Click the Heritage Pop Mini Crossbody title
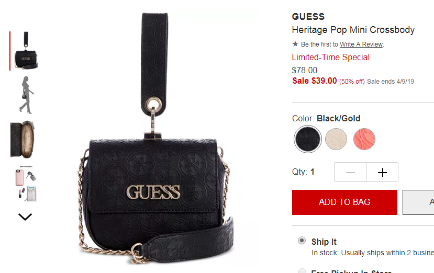The image size is (434, 273). (353, 30)
